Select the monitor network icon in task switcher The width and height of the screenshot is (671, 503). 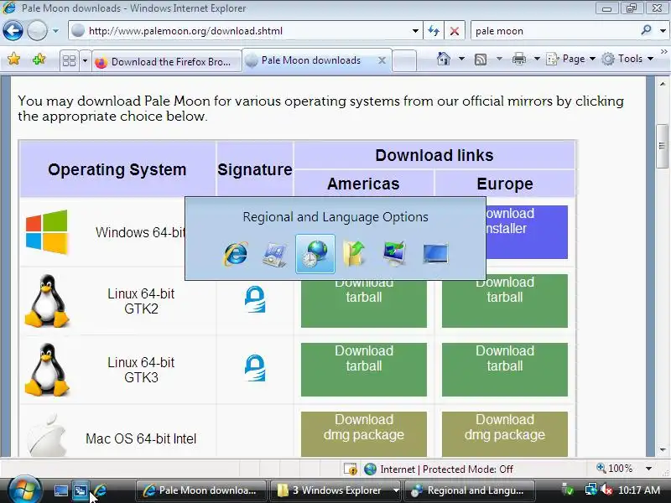tap(394, 254)
